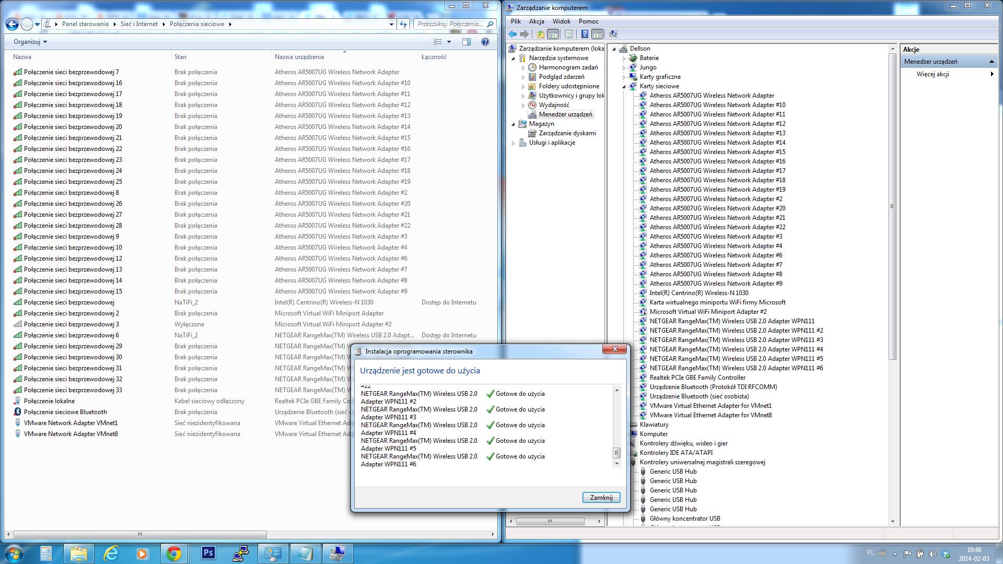The width and height of the screenshot is (1003, 564).
Task: Click the Windows Start orb
Action: pyautogui.click(x=14, y=553)
